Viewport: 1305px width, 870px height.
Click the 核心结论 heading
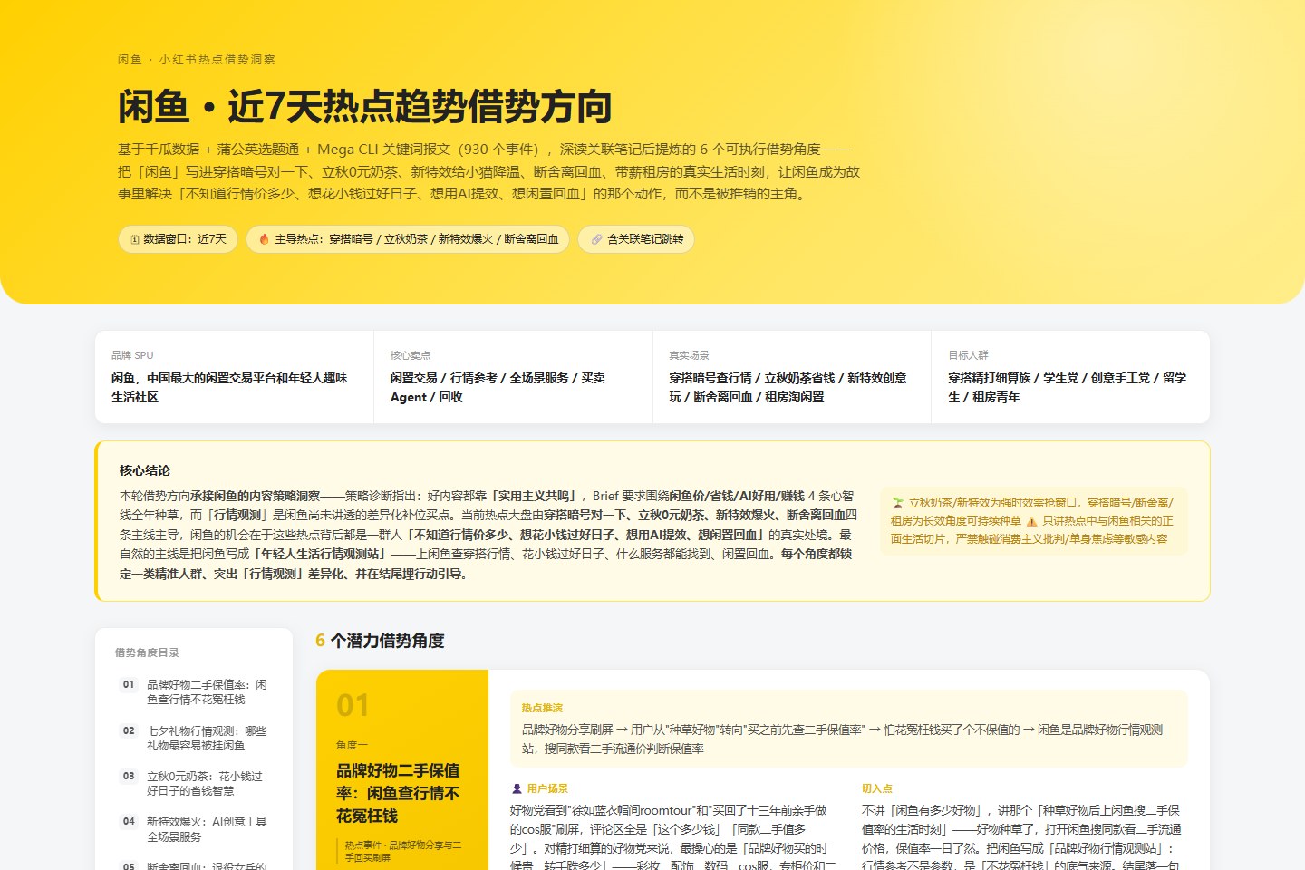(145, 470)
